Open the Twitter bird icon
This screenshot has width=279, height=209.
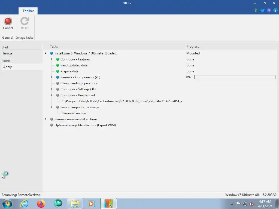[x=262, y=10]
